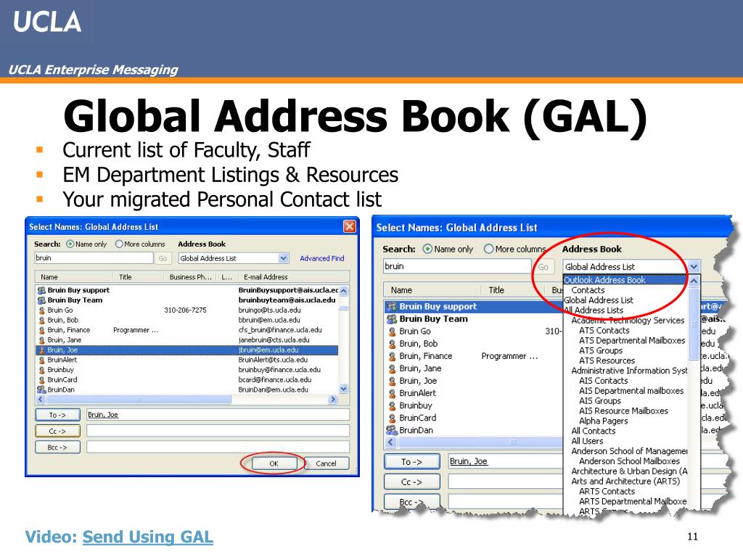Select 310-206-7275 phone cell

click(185, 310)
